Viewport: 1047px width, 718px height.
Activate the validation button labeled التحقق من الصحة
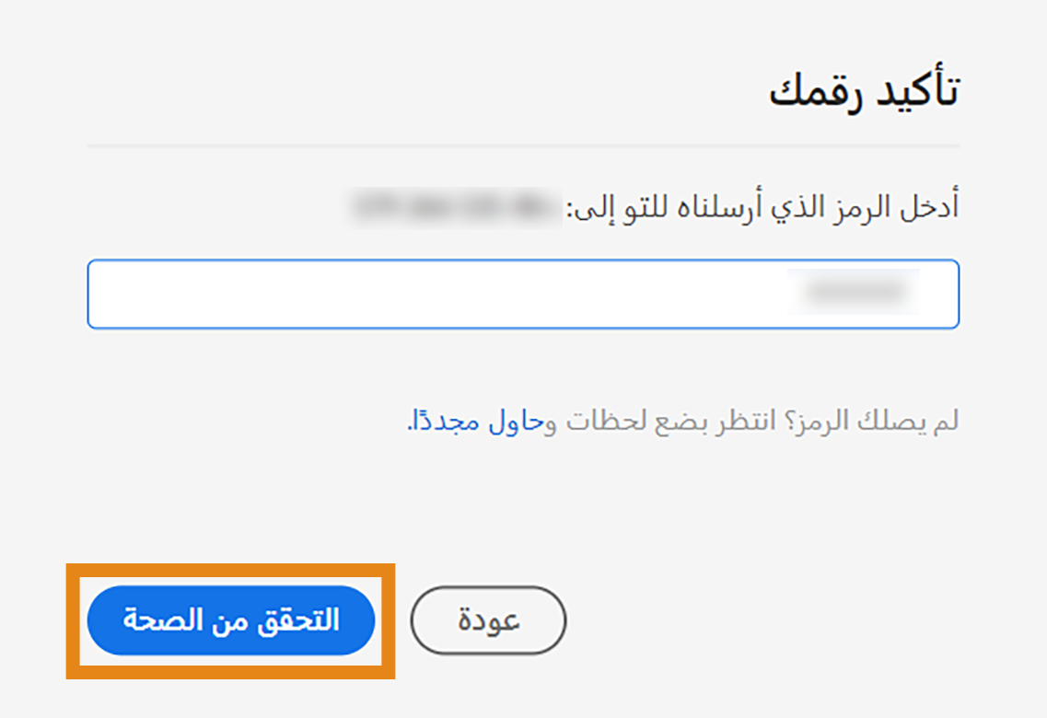click(x=232, y=620)
